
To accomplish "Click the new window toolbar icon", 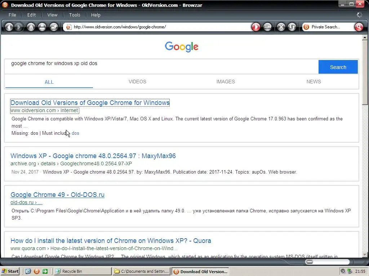I will pyautogui.click(x=54, y=27).
